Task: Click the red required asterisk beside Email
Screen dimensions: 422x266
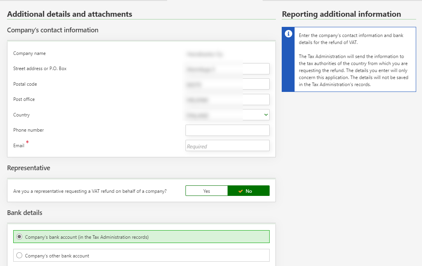Action: click(27, 143)
